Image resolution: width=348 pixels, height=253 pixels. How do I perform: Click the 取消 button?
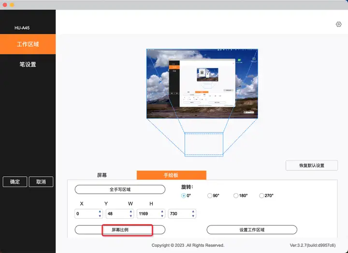pos(41,182)
